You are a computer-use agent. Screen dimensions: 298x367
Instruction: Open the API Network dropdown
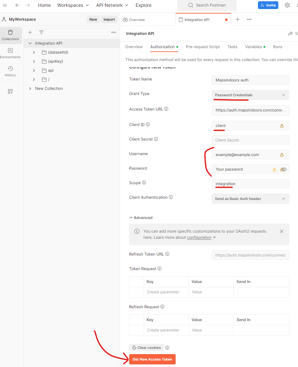(x=112, y=5)
